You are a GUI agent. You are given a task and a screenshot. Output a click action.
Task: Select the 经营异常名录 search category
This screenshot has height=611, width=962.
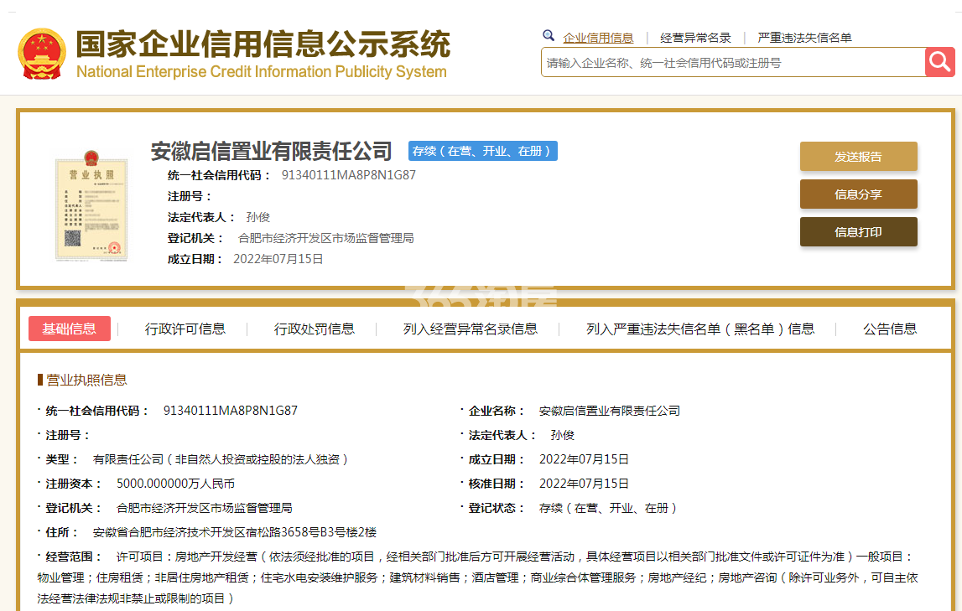[695, 38]
